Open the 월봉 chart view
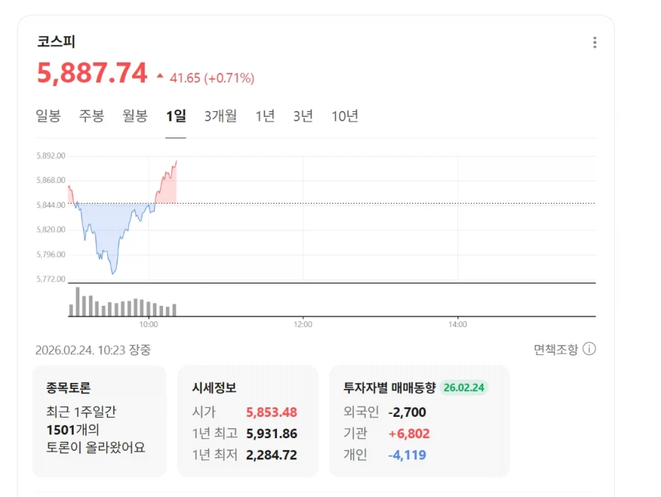 134,115
